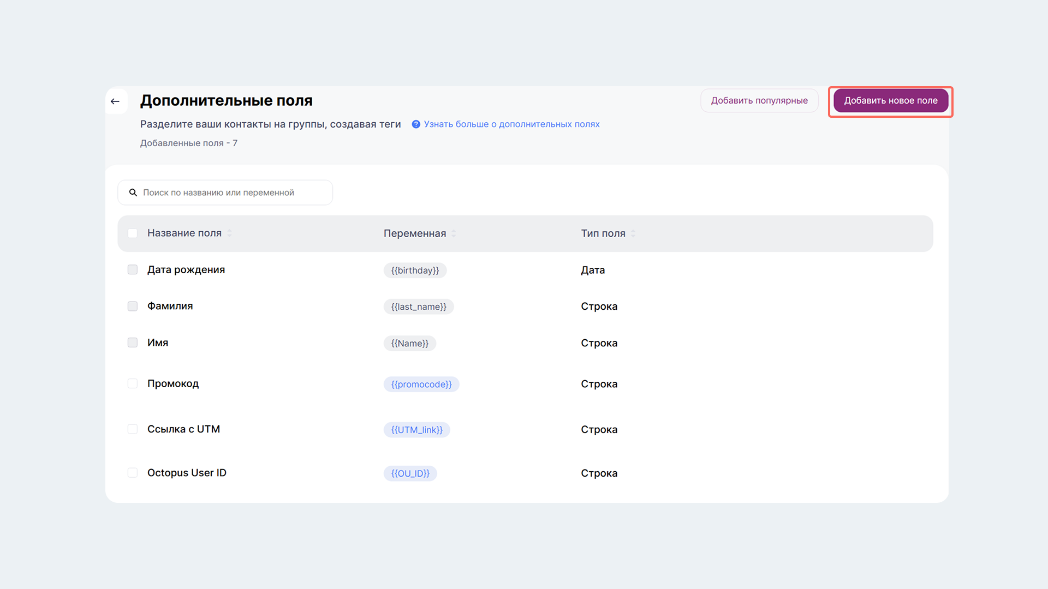The height and width of the screenshot is (589, 1048).
Task: Select the Дата рождения field name
Action: pyautogui.click(x=186, y=270)
